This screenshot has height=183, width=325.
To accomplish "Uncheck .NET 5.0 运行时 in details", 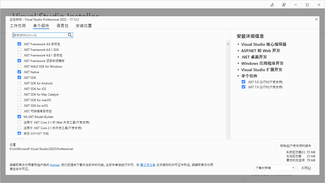I will pyautogui.click(x=243, y=82).
